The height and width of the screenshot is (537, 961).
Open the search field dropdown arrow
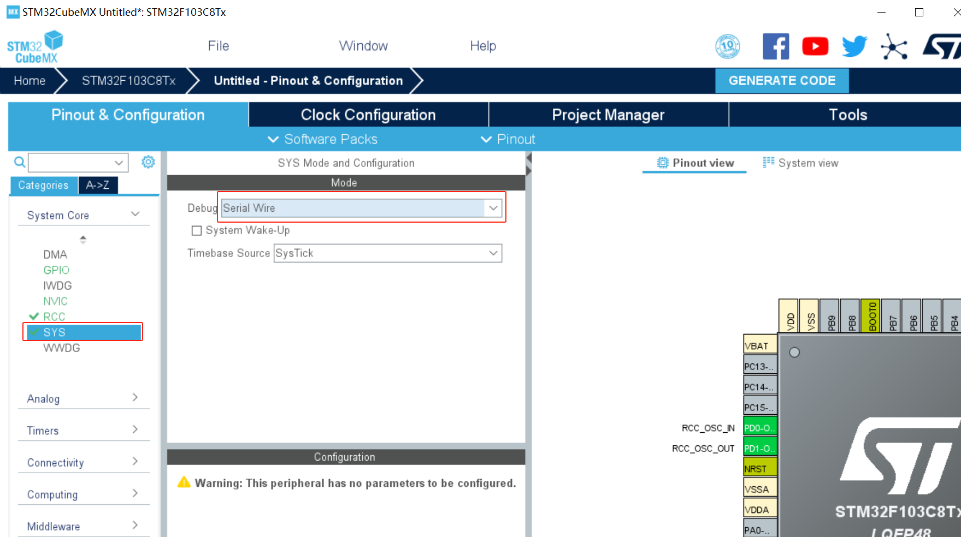119,163
